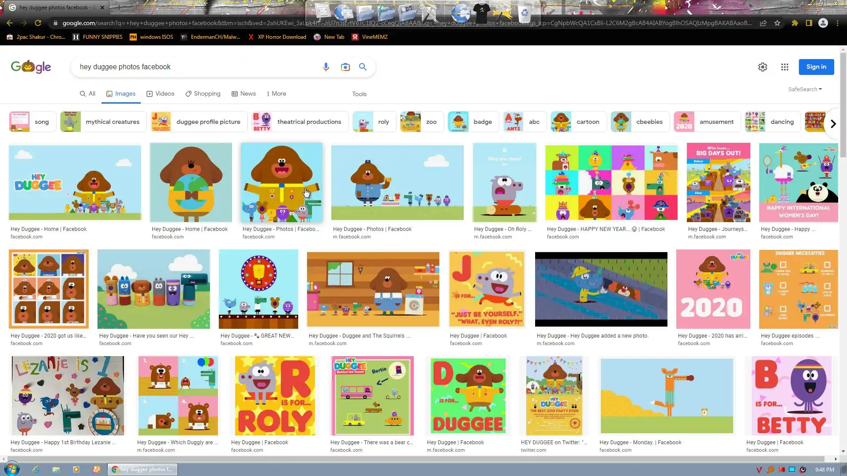Image resolution: width=847 pixels, height=476 pixels.
Task: Open search by image camera icon
Action: [345, 67]
